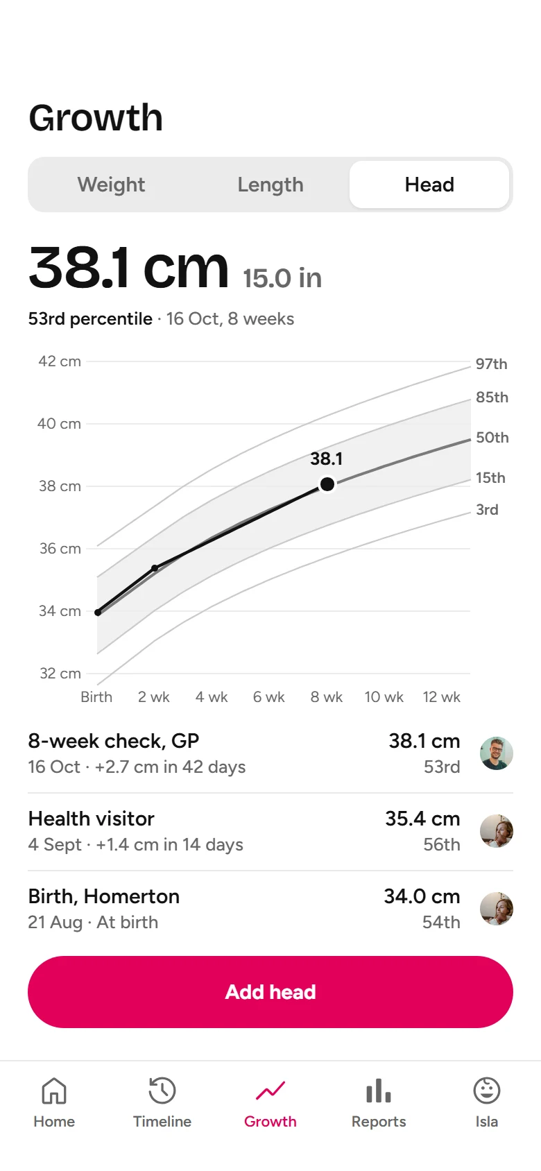This screenshot has height=1171, width=541.
Task: Select the Head segment
Action: point(429,185)
